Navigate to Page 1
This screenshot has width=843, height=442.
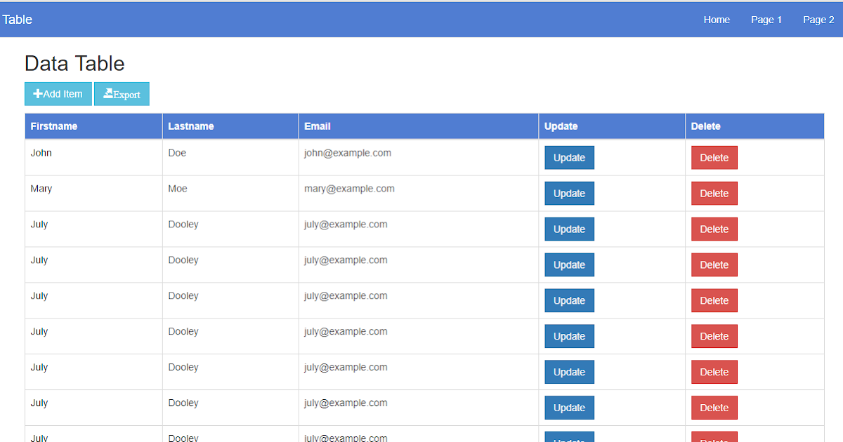tap(766, 20)
